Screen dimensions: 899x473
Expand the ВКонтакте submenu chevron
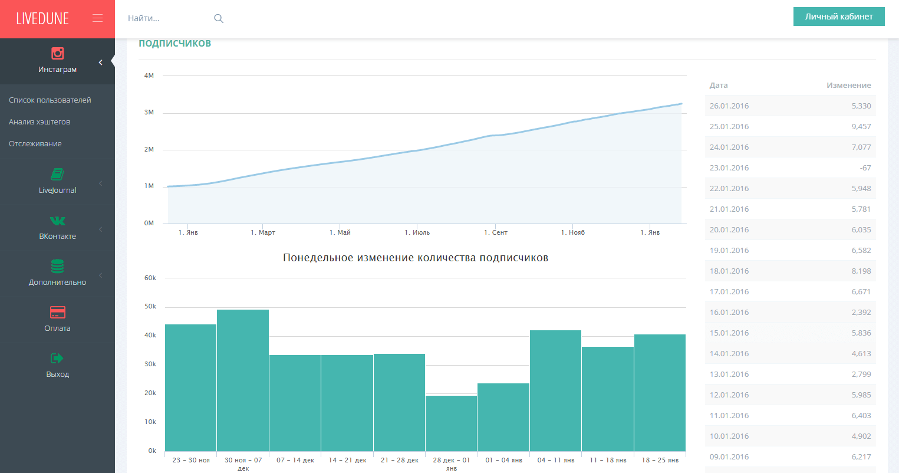click(x=101, y=229)
